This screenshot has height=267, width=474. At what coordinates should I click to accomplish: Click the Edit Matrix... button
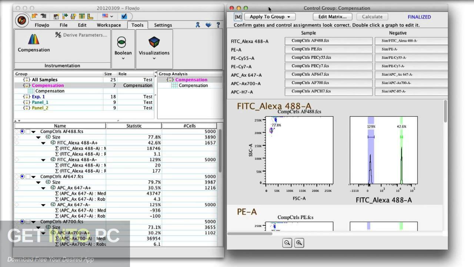(333, 17)
